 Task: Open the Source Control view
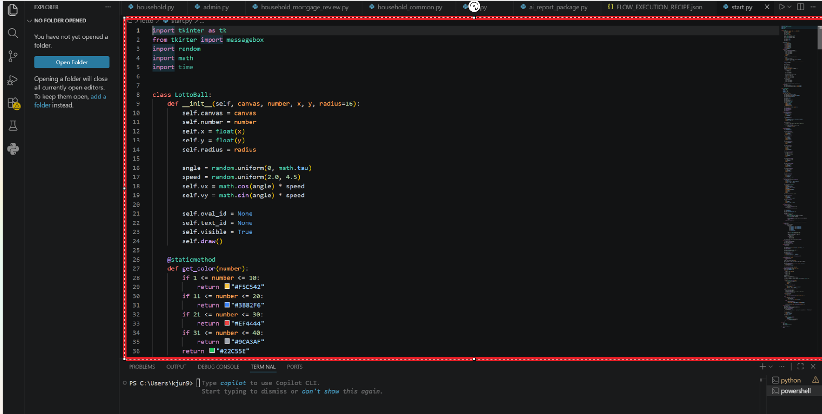coord(13,56)
